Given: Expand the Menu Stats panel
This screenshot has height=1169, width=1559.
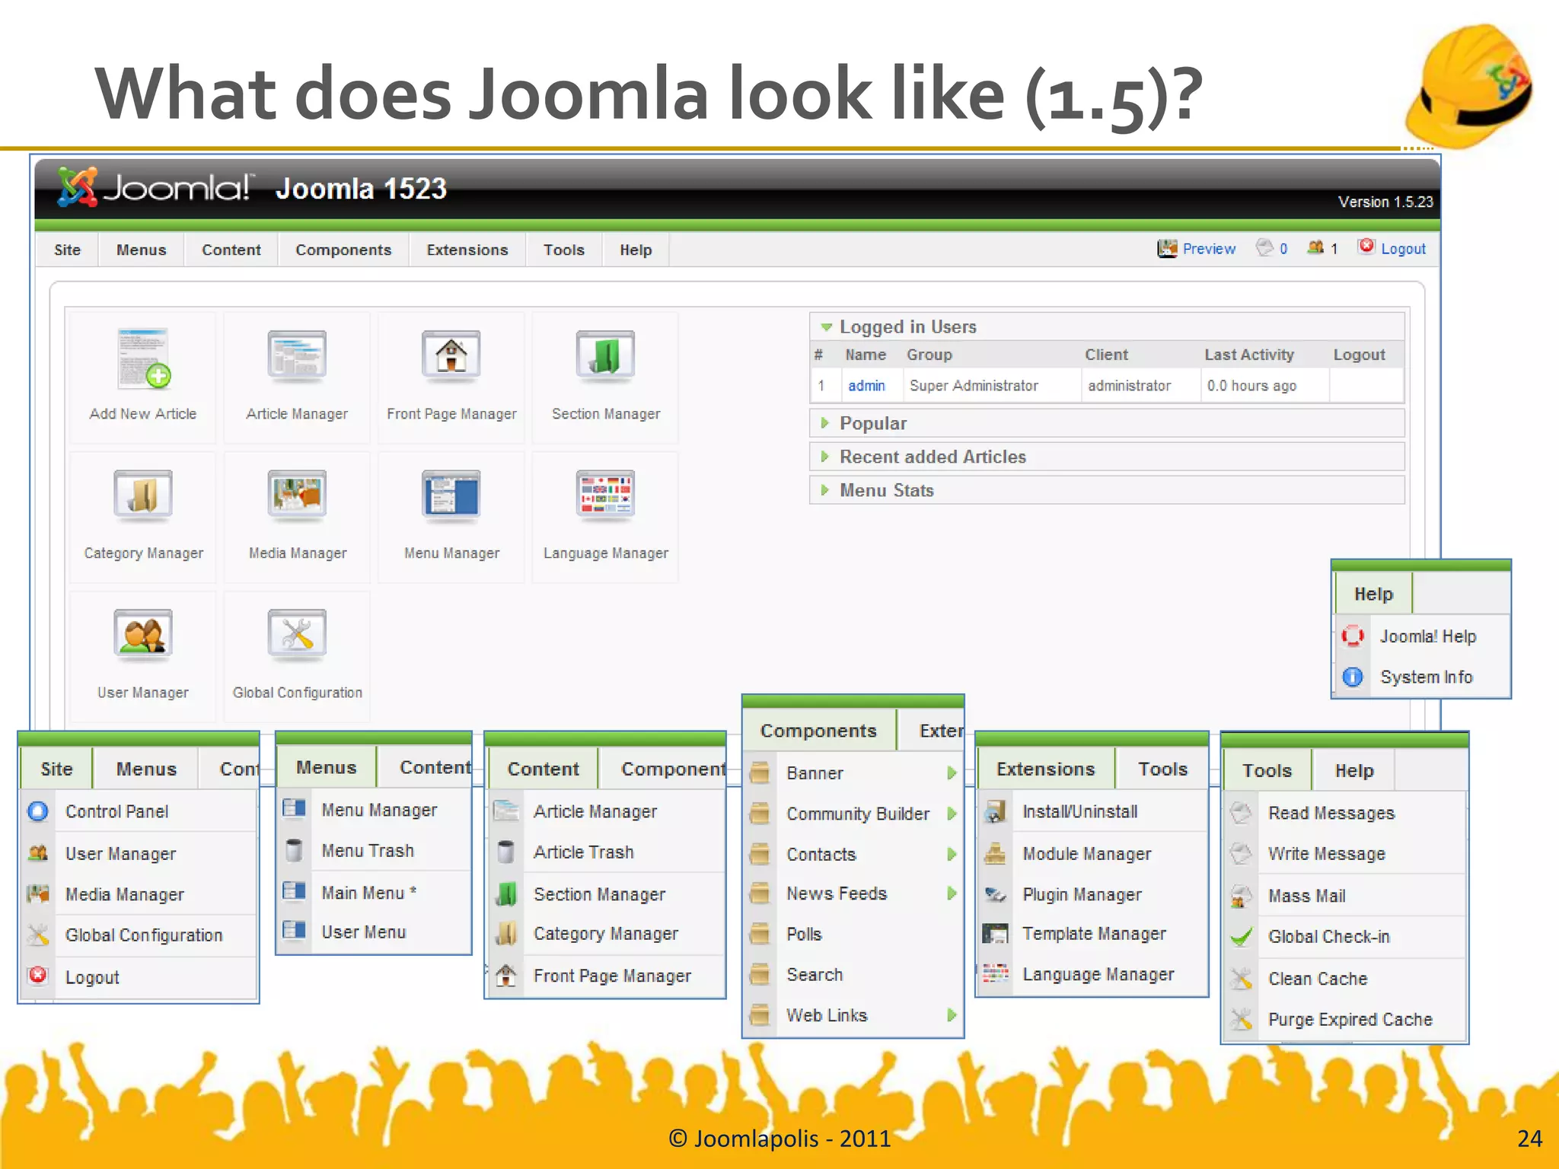Looking at the screenshot, I should tap(824, 489).
